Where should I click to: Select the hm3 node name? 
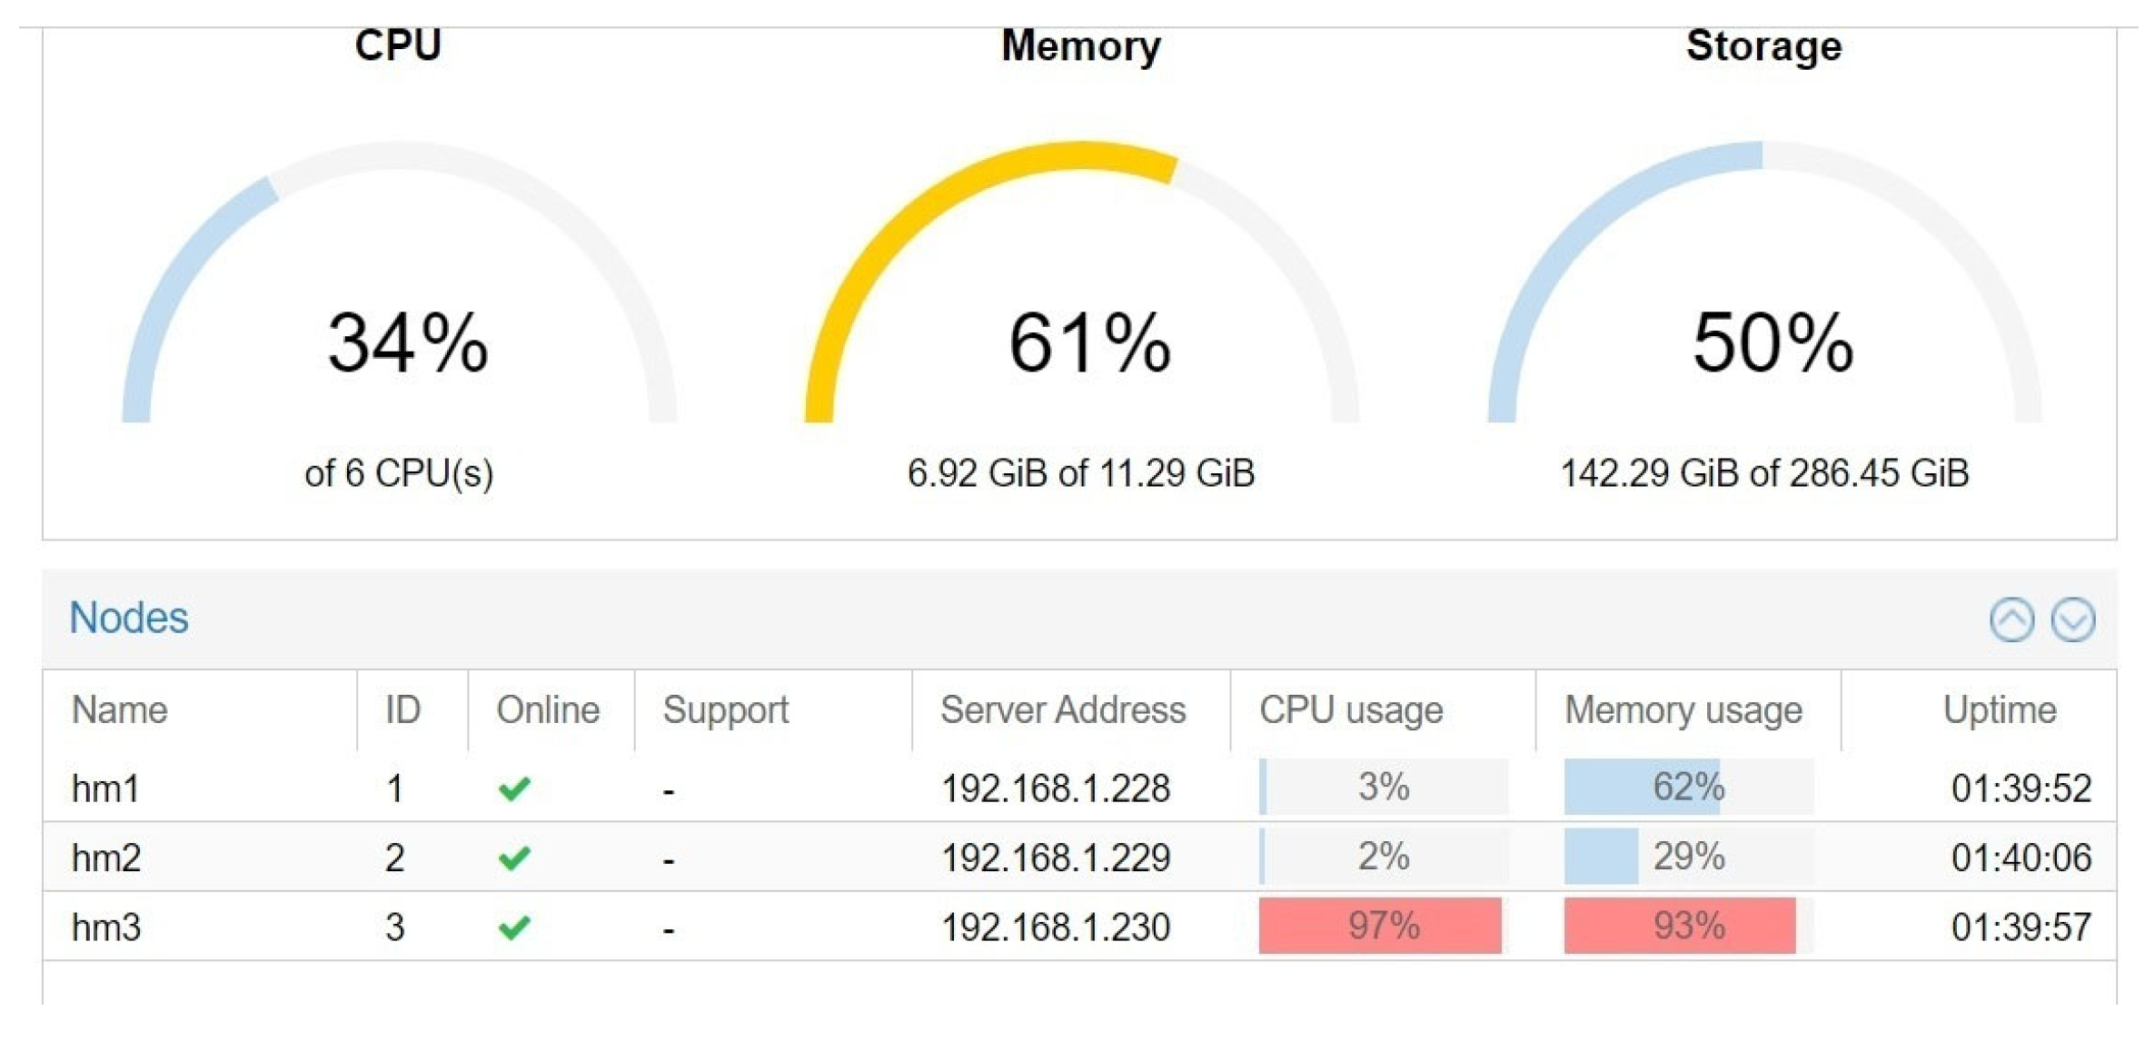coord(106,927)
